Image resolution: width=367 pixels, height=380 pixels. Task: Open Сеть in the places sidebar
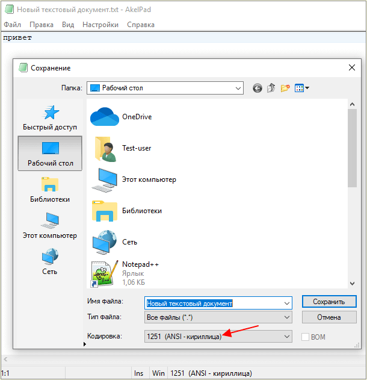50,262
